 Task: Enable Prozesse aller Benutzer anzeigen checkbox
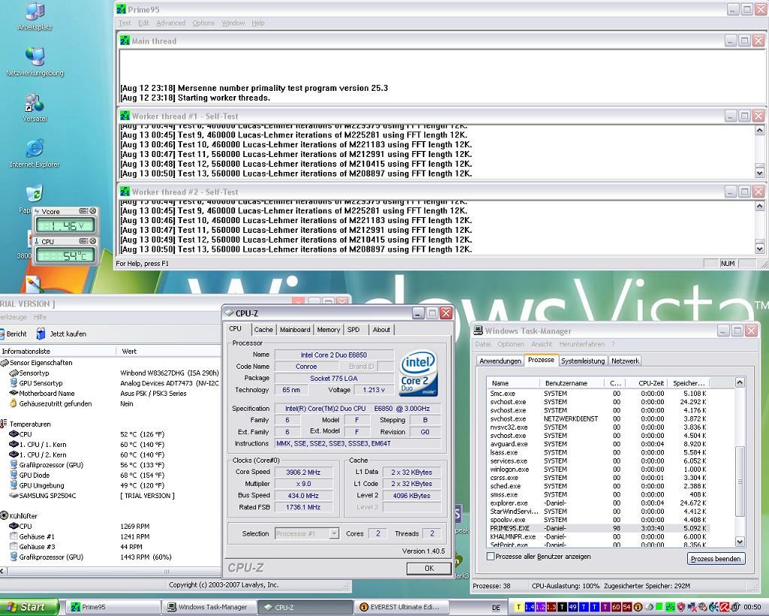pyautogui.click(x=490, y=556)
